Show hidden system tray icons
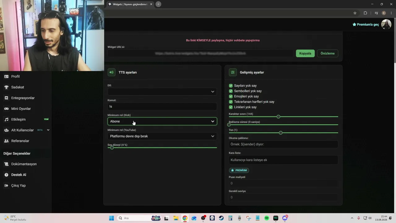The height and width of the screenshot is (223, 396). [352, 218]
